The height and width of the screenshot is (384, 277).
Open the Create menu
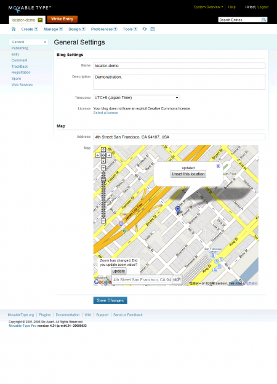pyautogui.click(x=27, y=29)
